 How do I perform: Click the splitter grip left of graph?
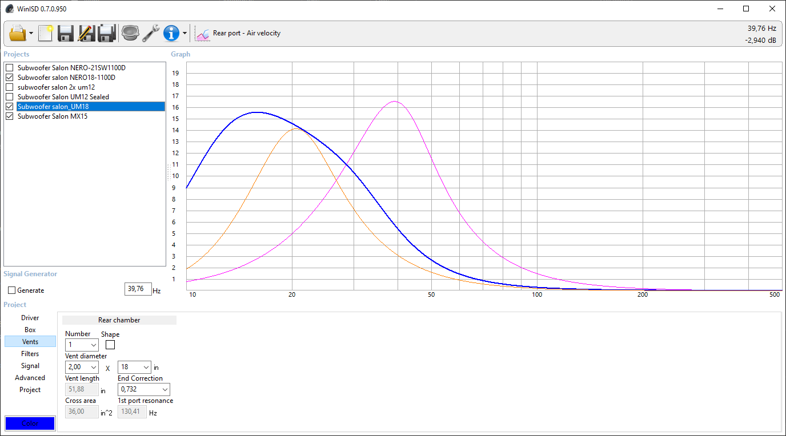pyautogui.click(x=168, y=172)
